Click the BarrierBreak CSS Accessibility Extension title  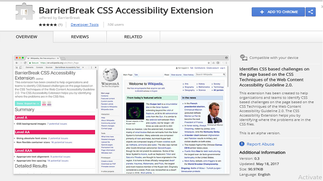126,11
